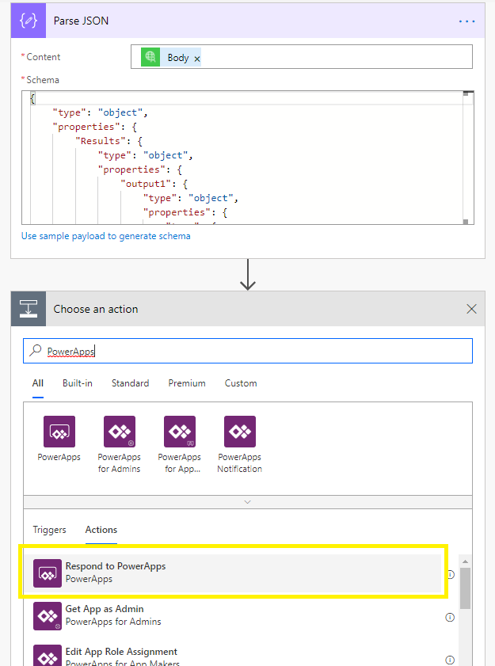Viewport: 495px width, 666px height.
Task: Click the Parse JSON action icon
Action: (x=29, y=21)
